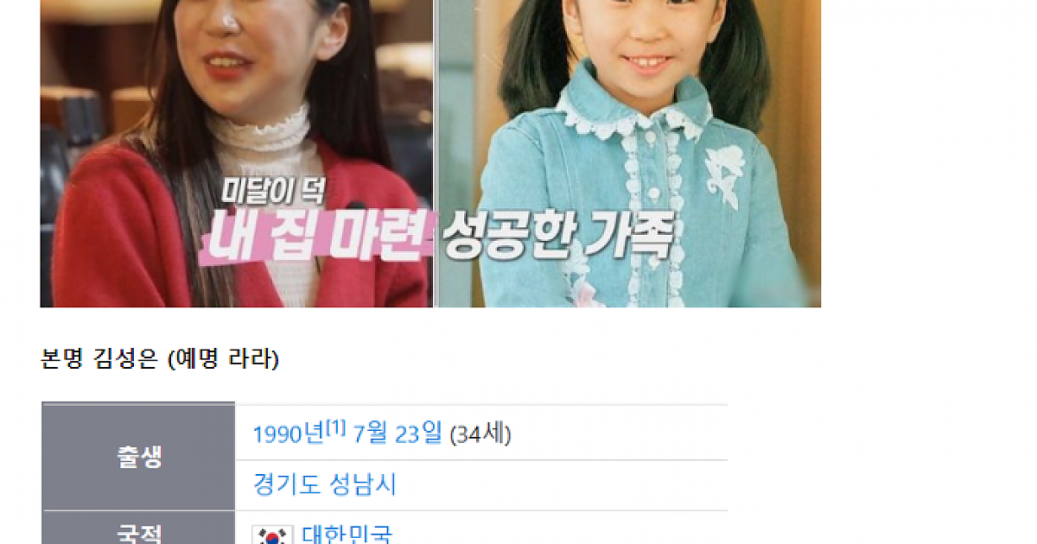
Task: Click the white 성공한 가족 caption text
Action: [x=557, y=236]
